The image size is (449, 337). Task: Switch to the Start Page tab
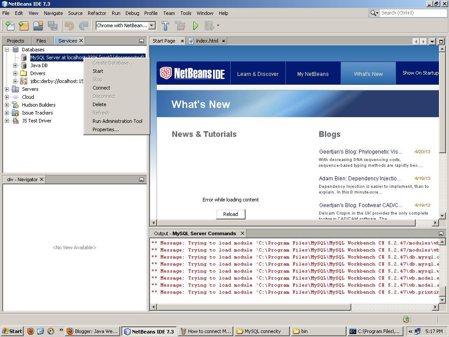164,41
